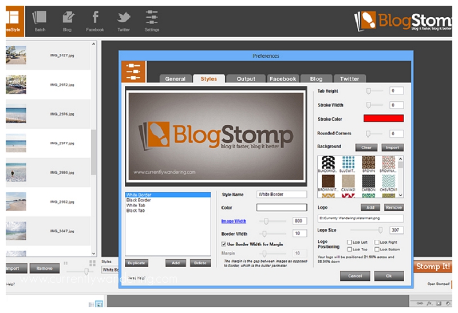
Task: Open the Twitter icon in toolbar
Action: click(x=124, y=21)
